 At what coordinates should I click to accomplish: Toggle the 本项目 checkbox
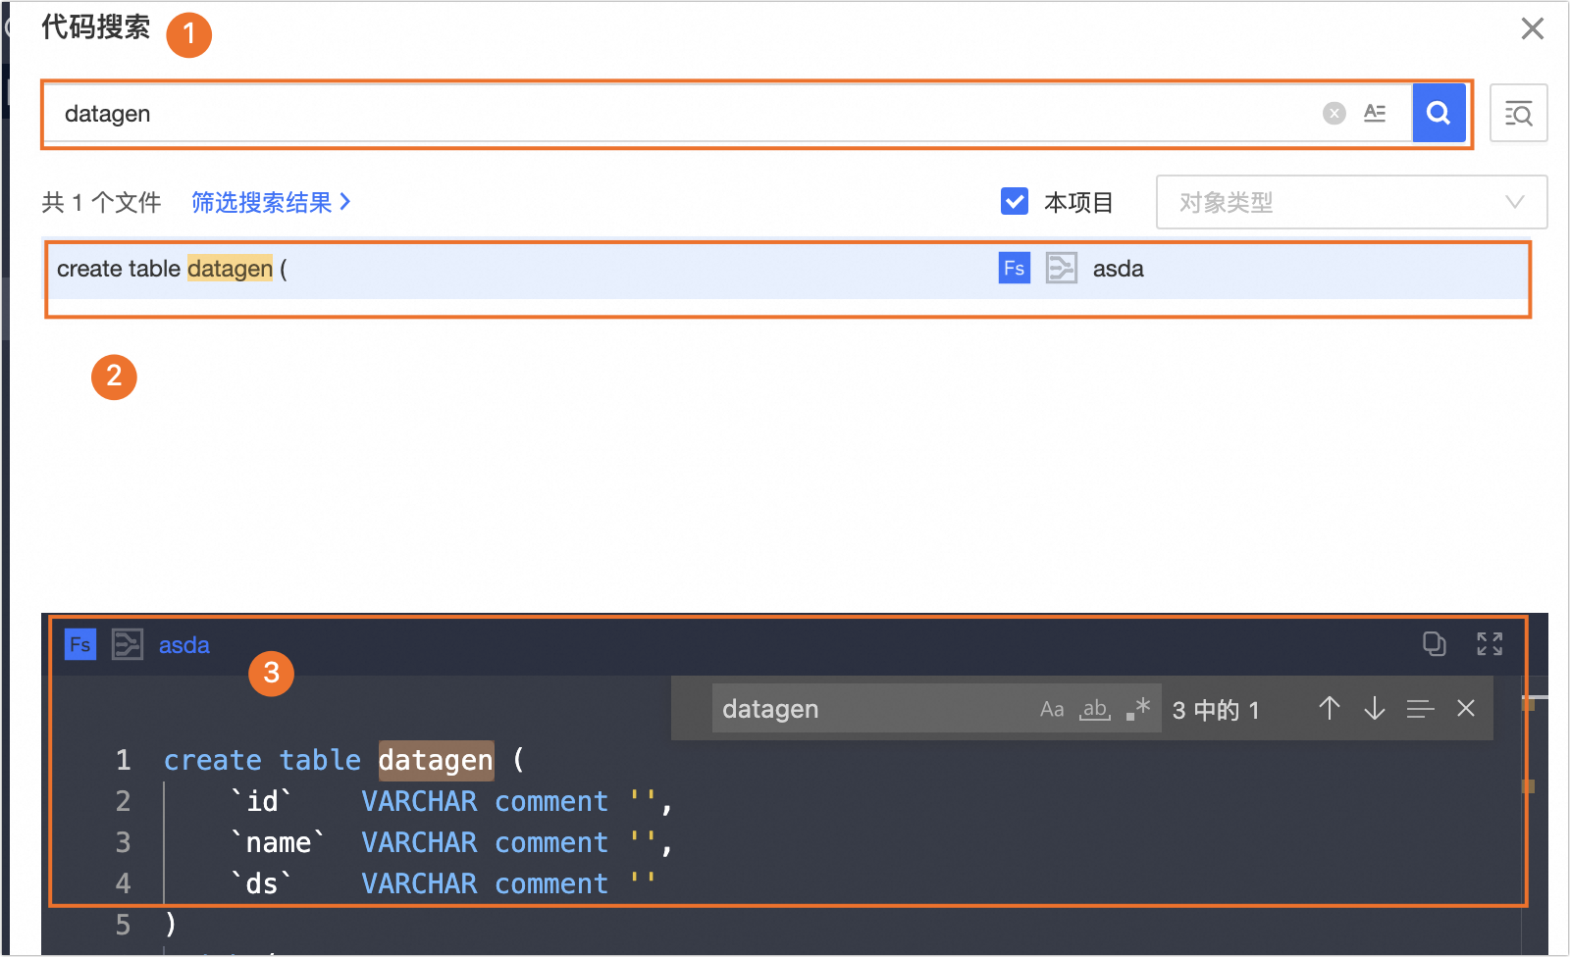1015,201
